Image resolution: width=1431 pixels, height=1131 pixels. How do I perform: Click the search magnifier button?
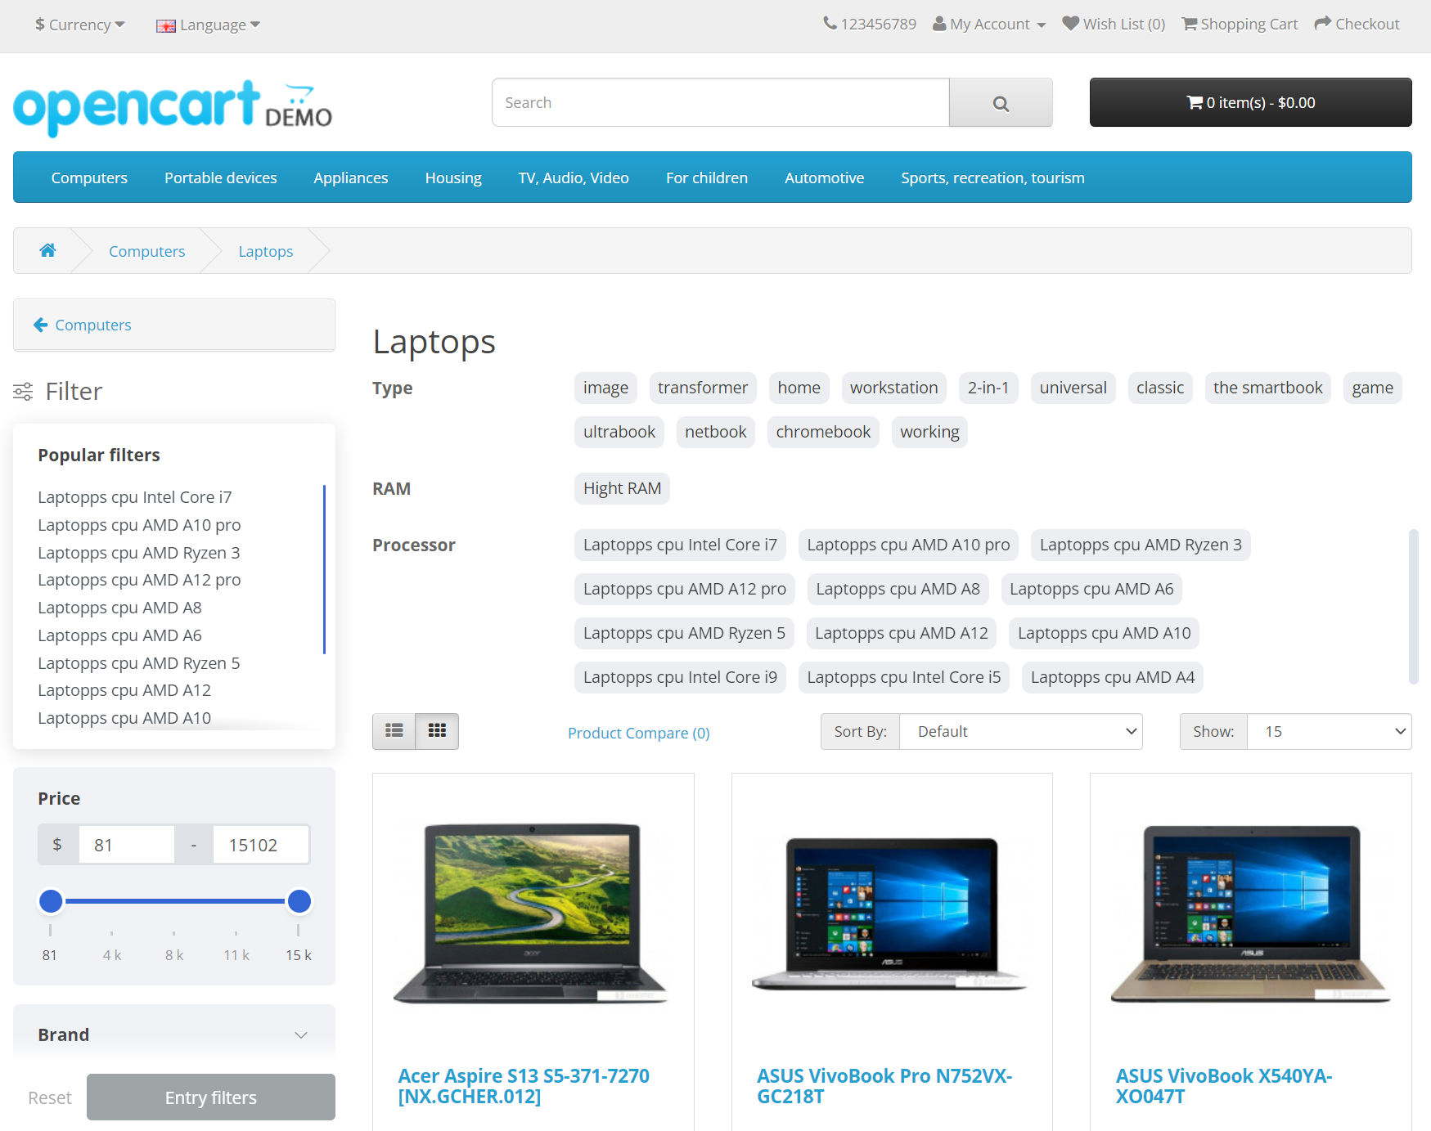pos(1000,103)
